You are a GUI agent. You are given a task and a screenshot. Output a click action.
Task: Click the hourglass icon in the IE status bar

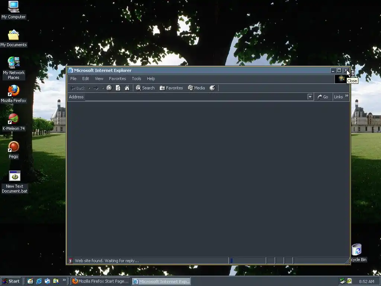click(70, 261)
